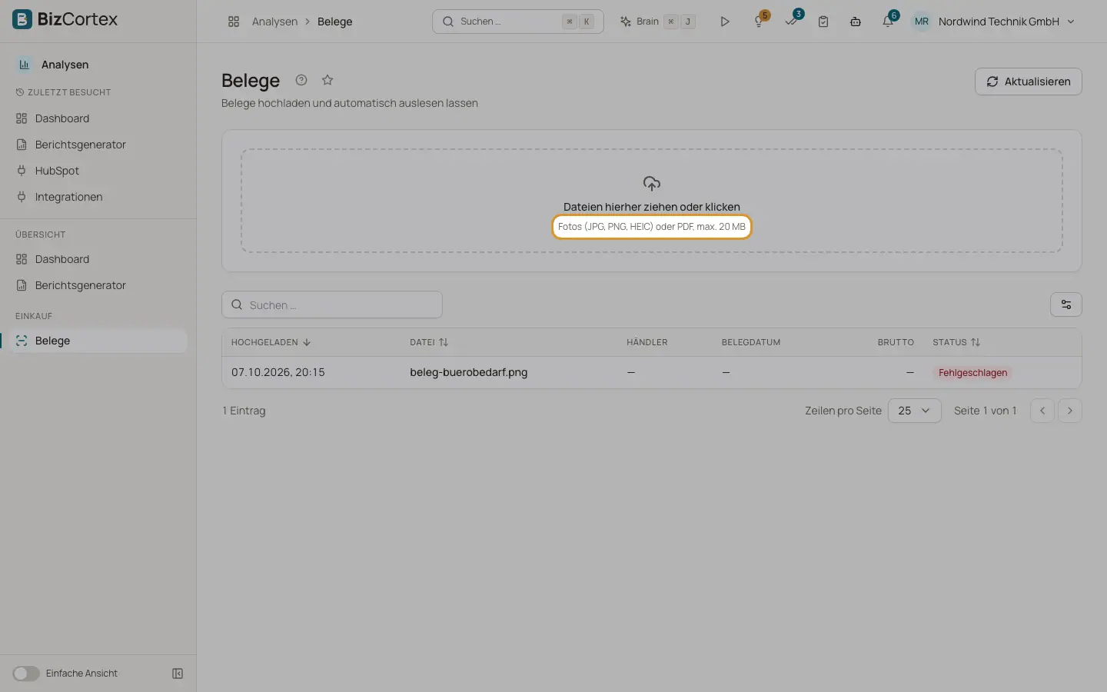1107x692 pixels.
Task: Sort table by Status column
Action: click(956, 342)
